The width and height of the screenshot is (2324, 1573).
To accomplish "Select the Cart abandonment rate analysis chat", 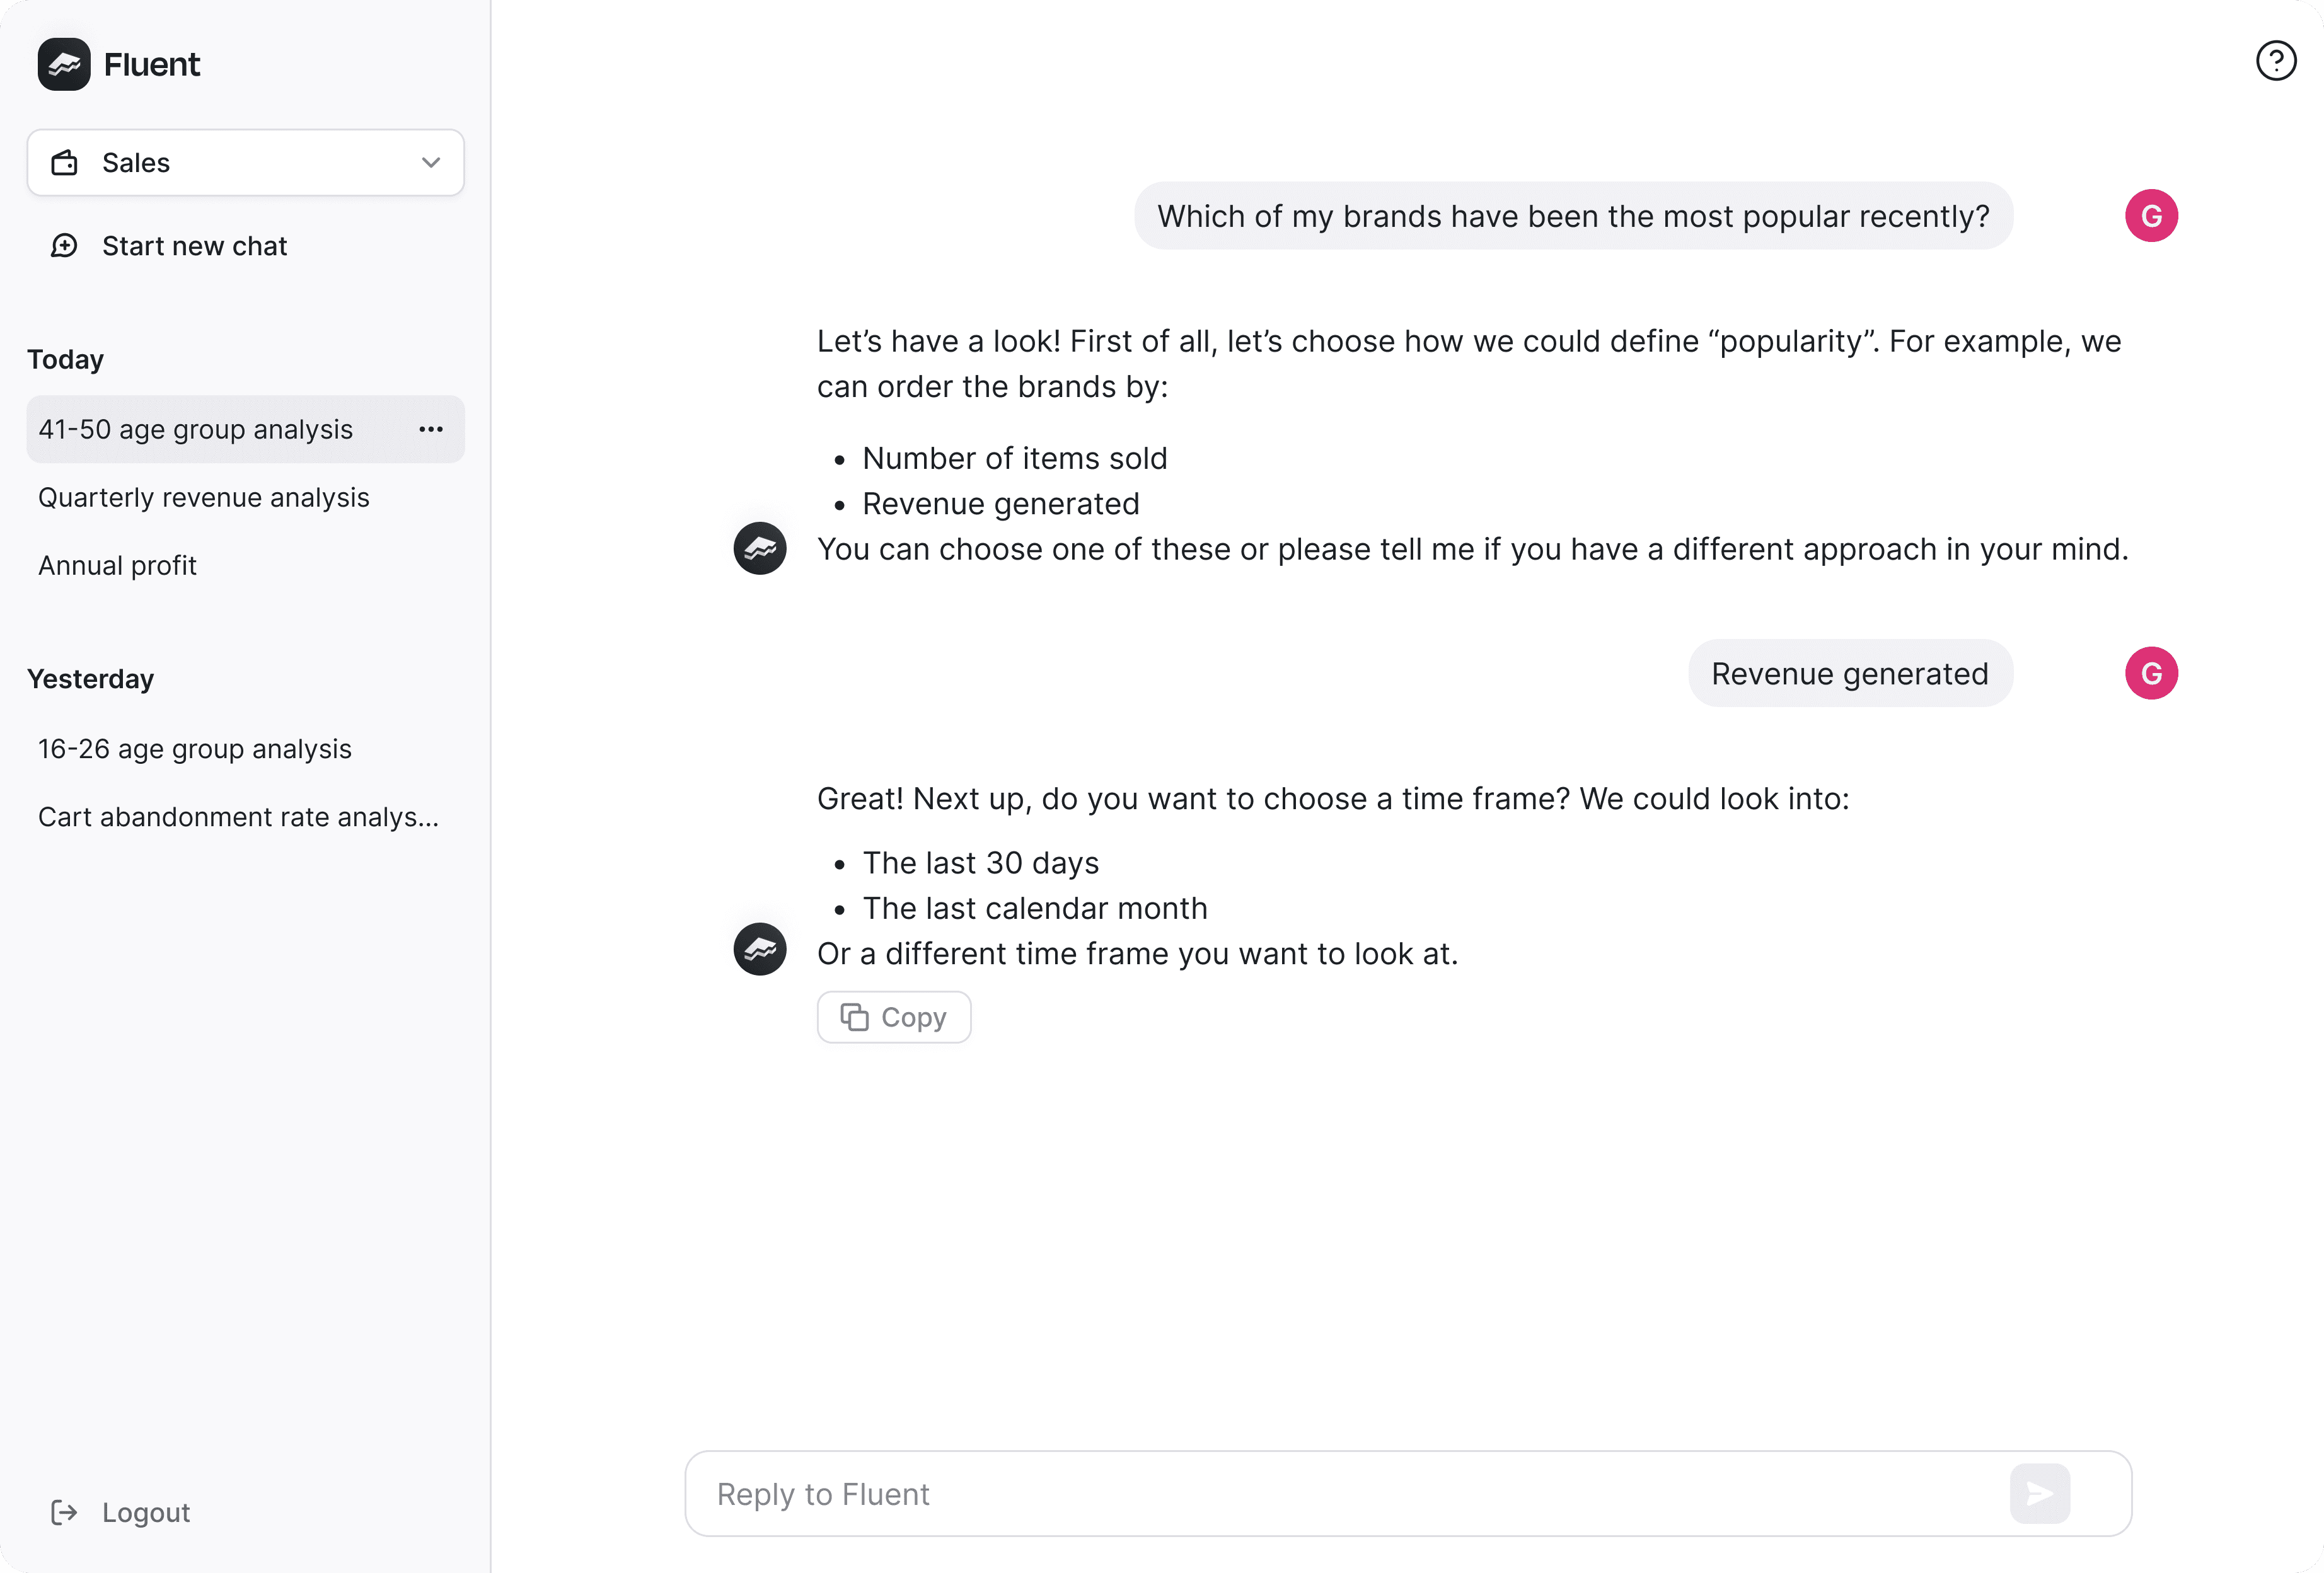I will [239, 816].
